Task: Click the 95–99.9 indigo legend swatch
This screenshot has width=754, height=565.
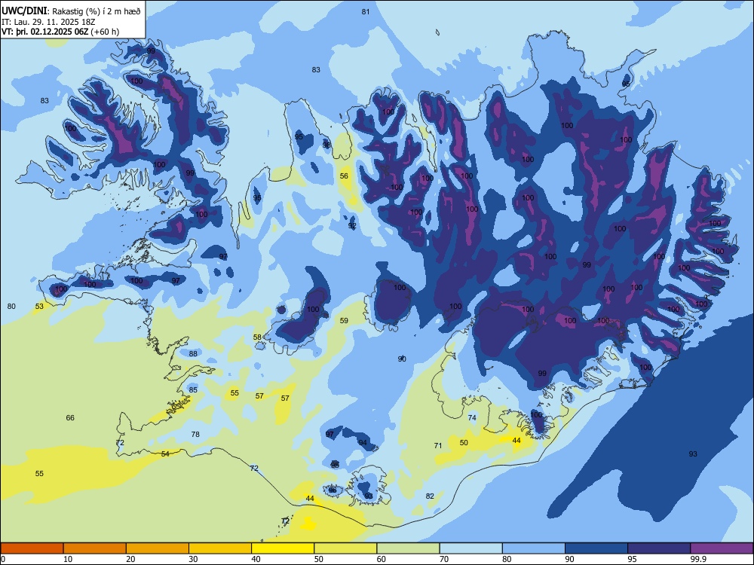Action: point(659,548)
